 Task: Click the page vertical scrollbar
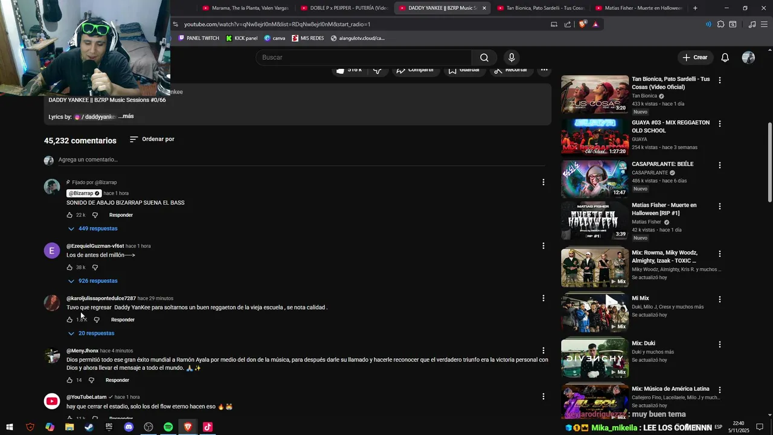click(769, 162)
